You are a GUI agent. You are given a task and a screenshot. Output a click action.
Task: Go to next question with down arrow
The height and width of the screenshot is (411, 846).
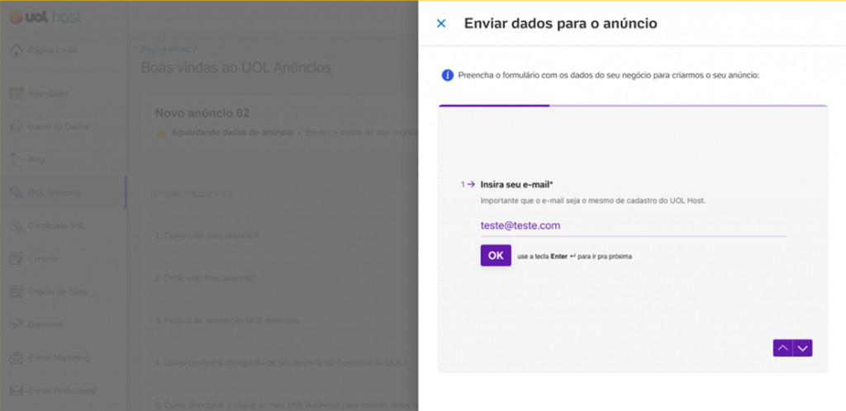point(803,348)
